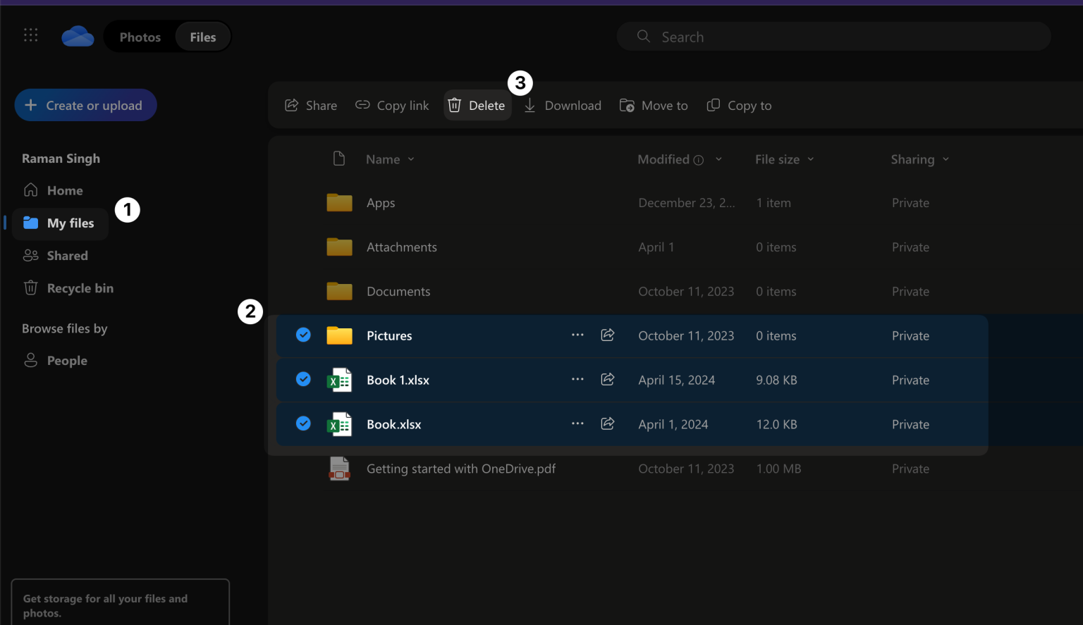
Task: Click the Download icon in the toolbar
Action: pyautogui.click(x=530, y=104)
